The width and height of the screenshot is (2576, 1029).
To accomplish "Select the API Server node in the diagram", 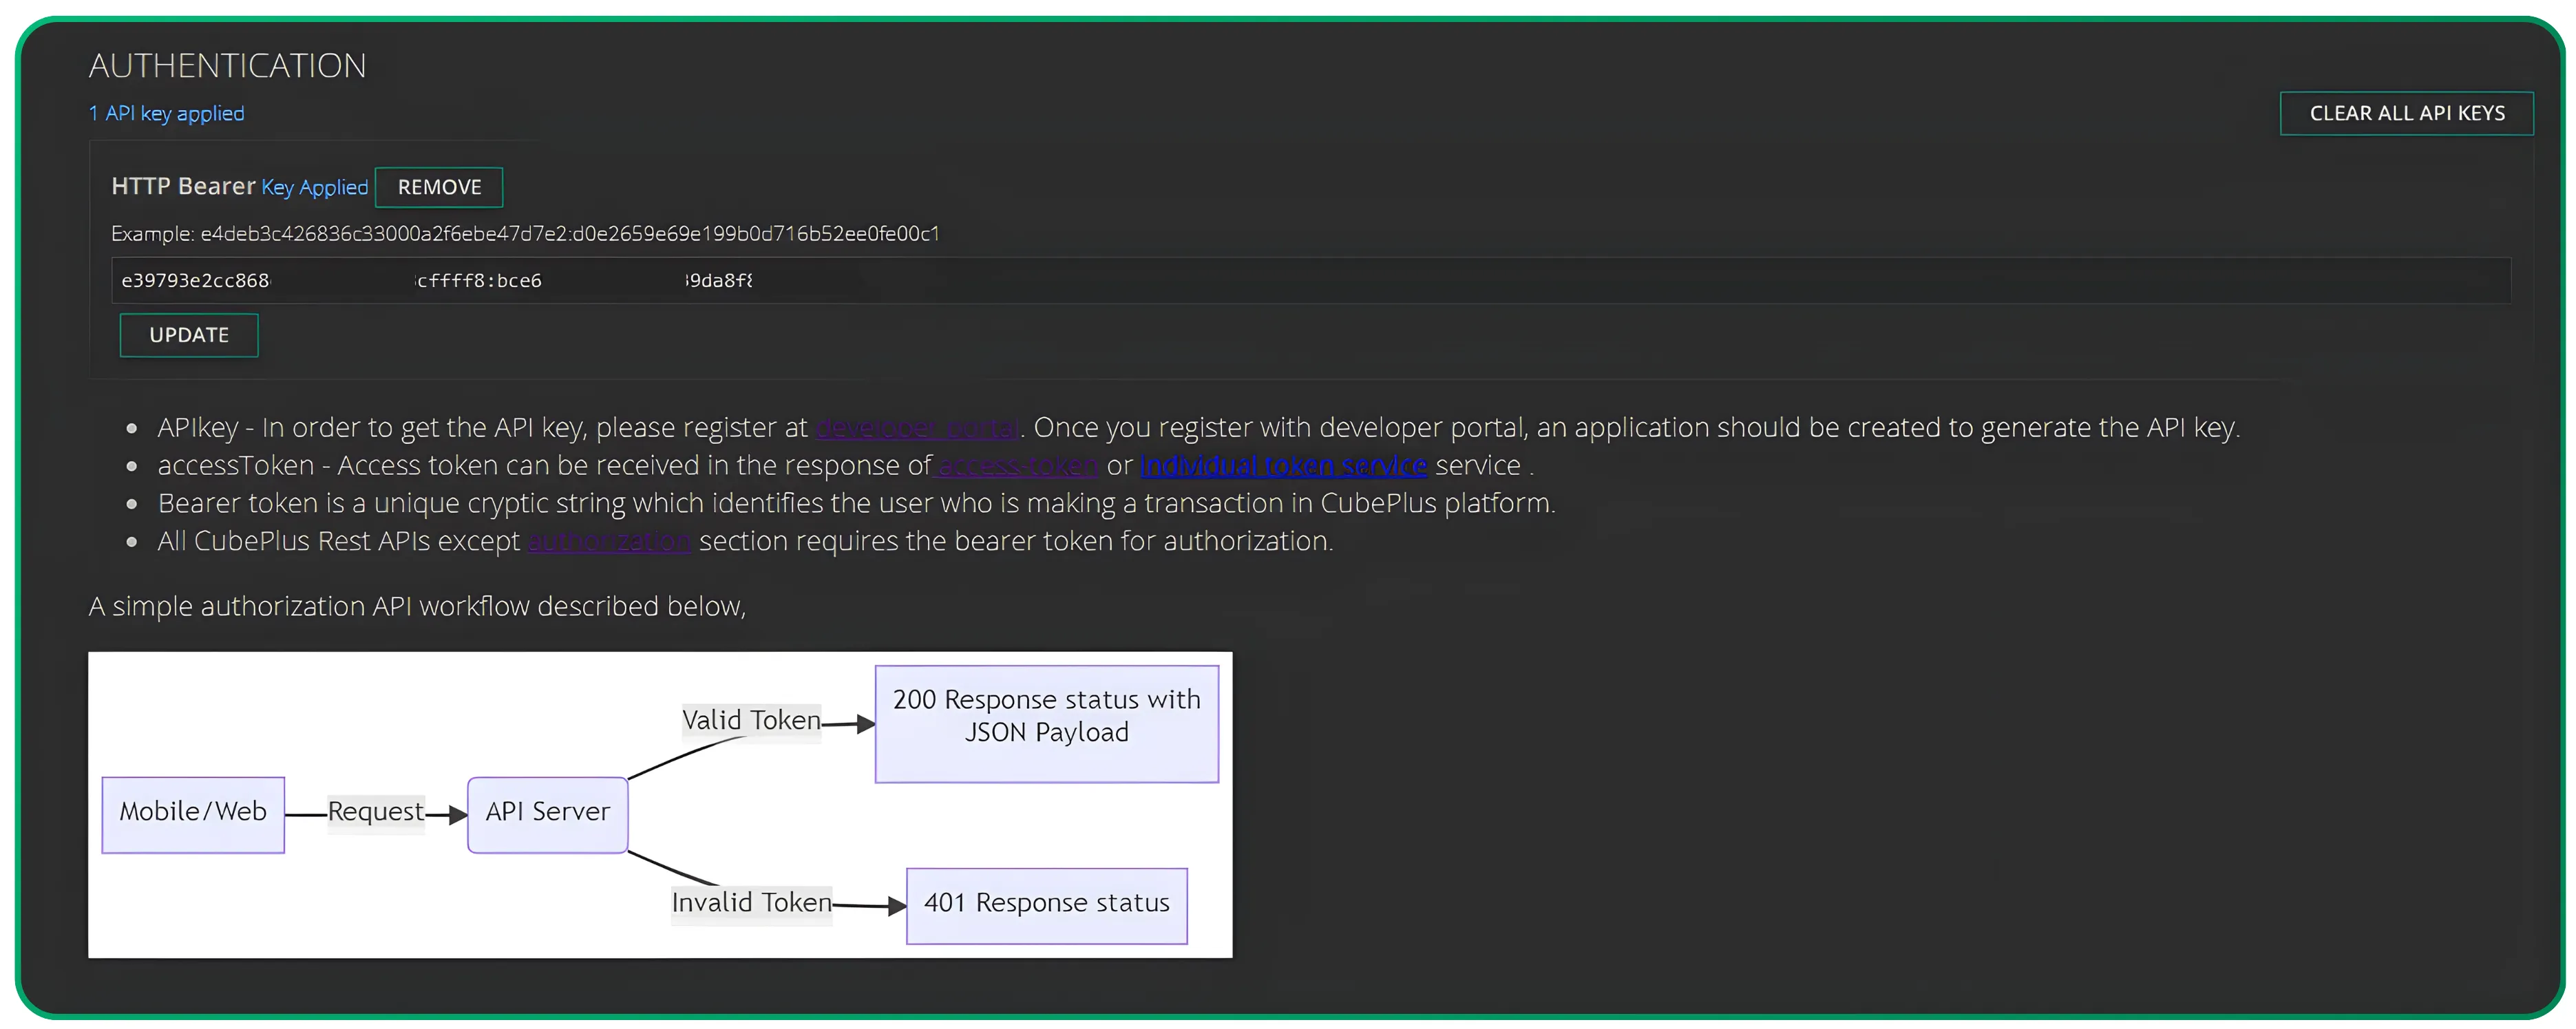I will 547,812.
